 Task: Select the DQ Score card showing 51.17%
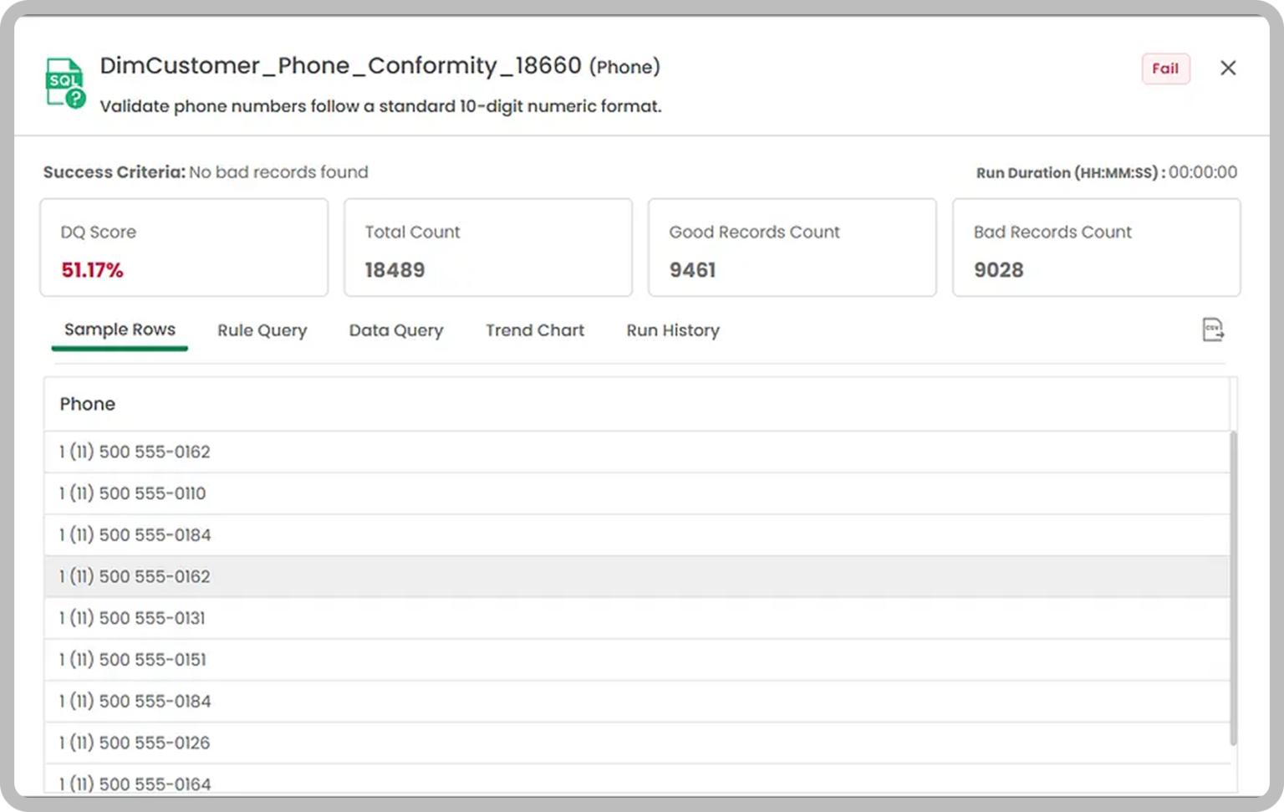(x=184, y=248)
